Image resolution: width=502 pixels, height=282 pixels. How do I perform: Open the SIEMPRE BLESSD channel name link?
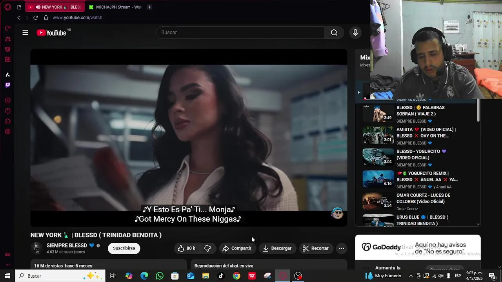[x=67, y=246]
